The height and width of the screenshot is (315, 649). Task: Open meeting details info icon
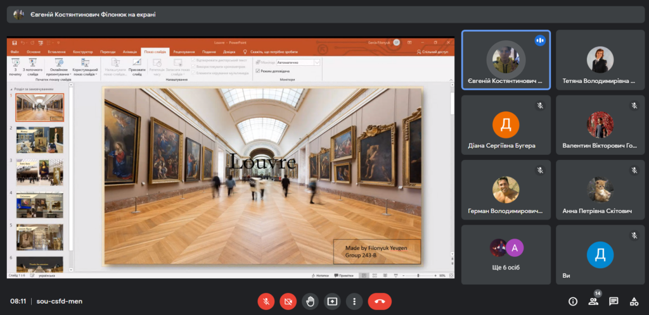(573, 302)
